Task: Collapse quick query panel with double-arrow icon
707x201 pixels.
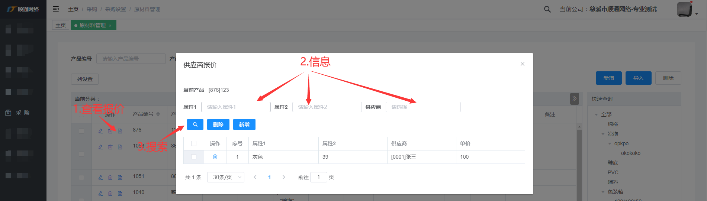Action: click(x=574, y=98)
